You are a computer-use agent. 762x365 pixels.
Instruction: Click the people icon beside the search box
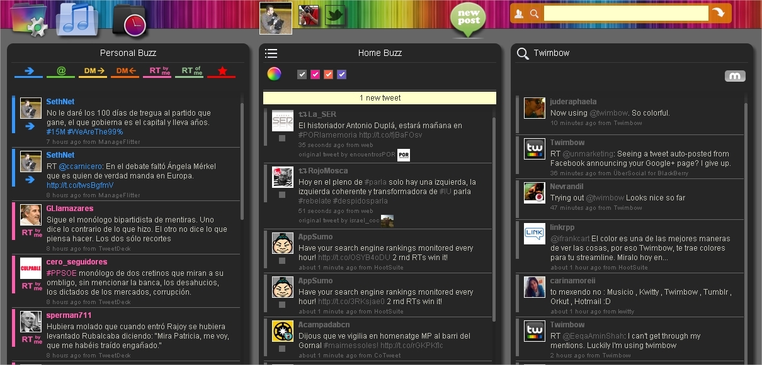click(x=518, y=13)
